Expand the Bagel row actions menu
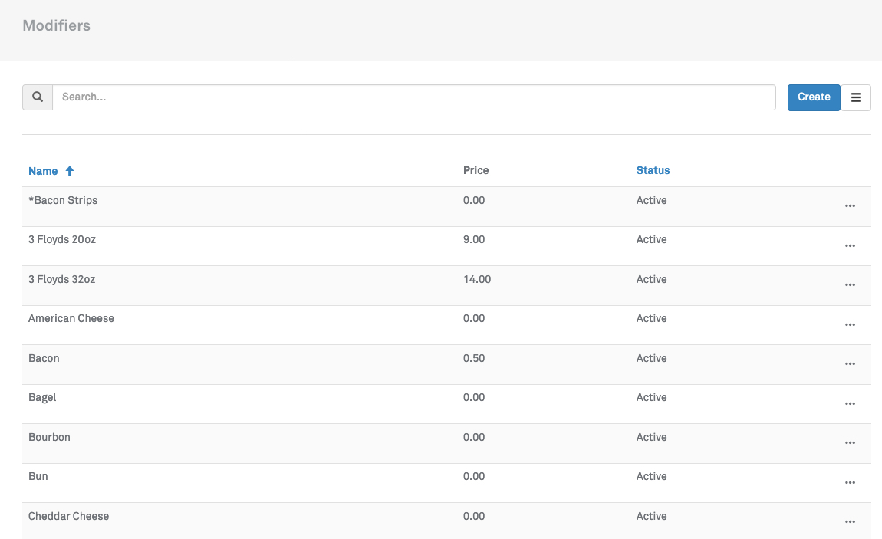 coord(850,404)
